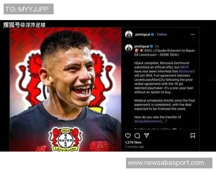This screenshot has height=172, width=216.
Task: Open the #BVB hashtag
Action: click(x=184, y=67)
